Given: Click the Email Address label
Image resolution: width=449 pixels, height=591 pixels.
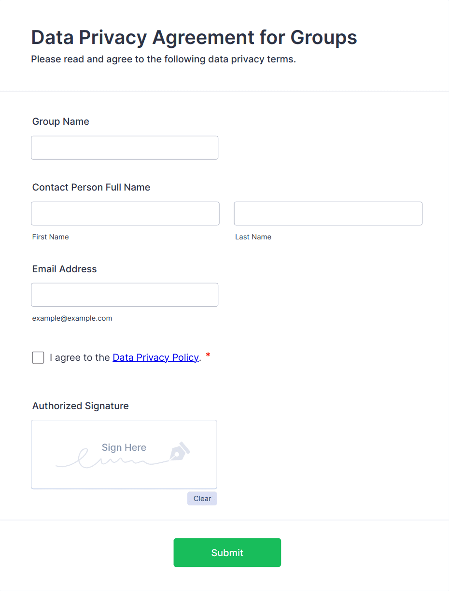Looking at the screenshot, I should [x=65, y=269].
